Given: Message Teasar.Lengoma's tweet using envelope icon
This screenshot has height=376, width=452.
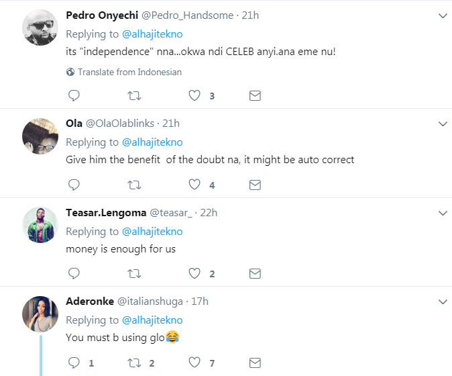Looking at the screenshot, I should tap(255, 273).
